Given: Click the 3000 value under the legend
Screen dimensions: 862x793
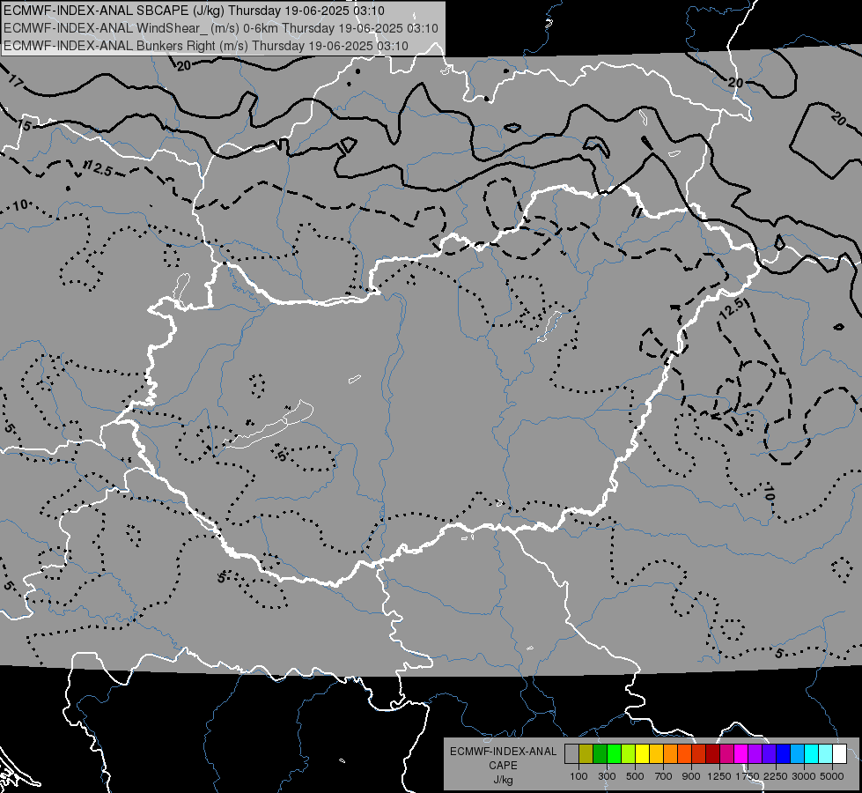Looking at the screenshot, I should pyautogui.click(x=804, y=776).
